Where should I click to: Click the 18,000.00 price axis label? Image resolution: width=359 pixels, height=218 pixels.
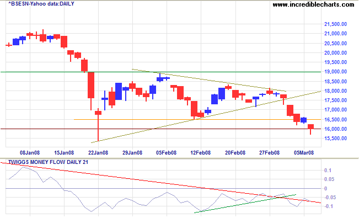[335, 91]
